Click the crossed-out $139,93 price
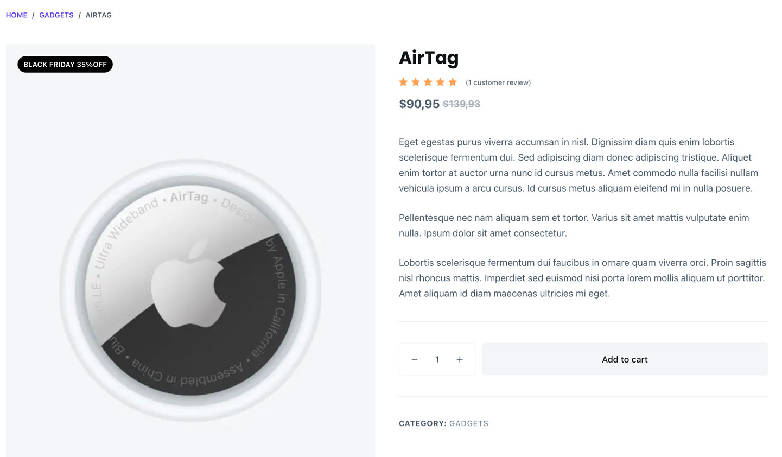Screen dimensions: 782x457 point(461,104)
